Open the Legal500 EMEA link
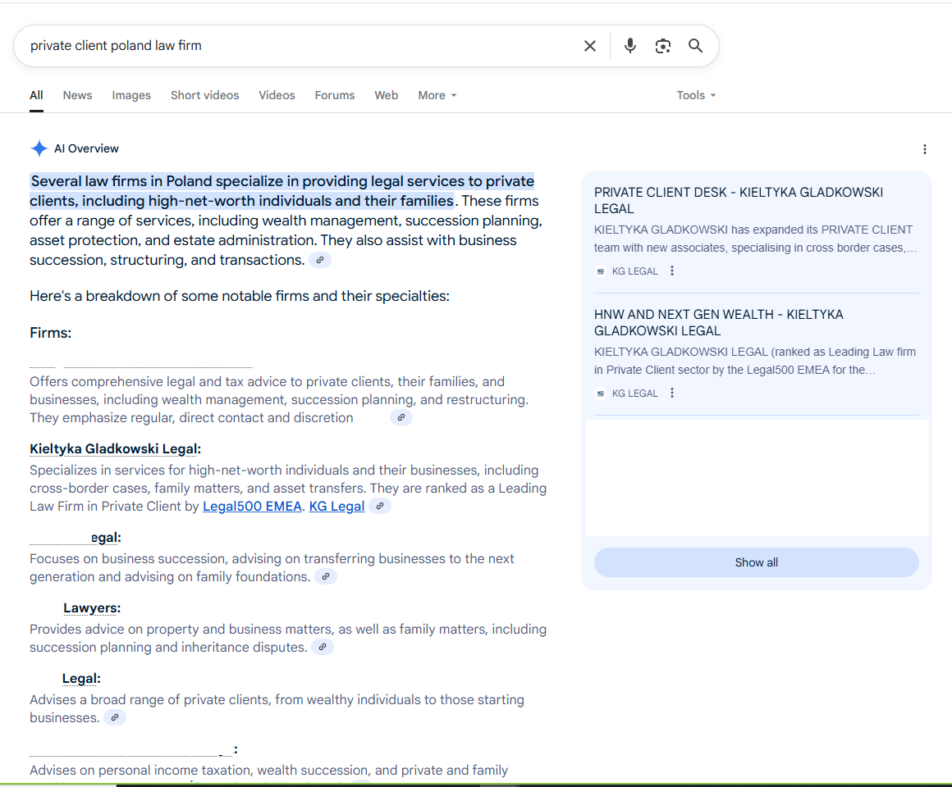The image size is (952, 787). click(x=252, y=507)
